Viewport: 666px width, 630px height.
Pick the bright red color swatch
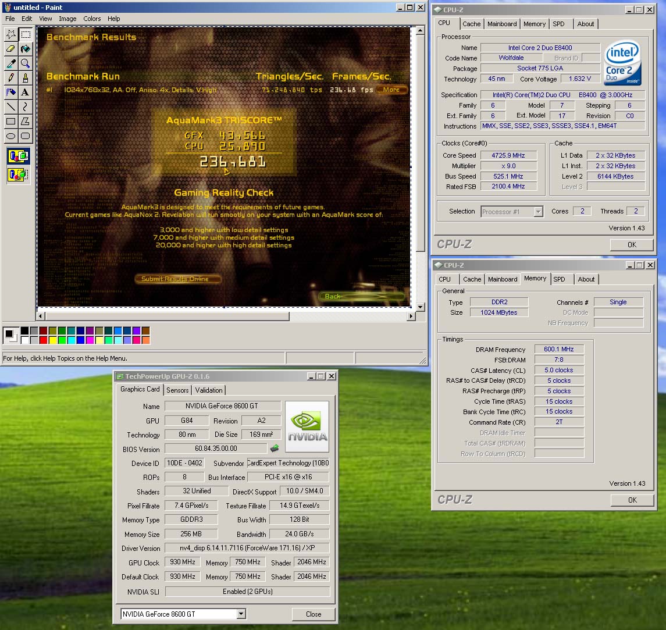[43, 340]
